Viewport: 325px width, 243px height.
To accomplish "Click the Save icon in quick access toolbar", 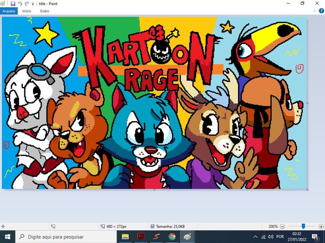I will (13, 3).
